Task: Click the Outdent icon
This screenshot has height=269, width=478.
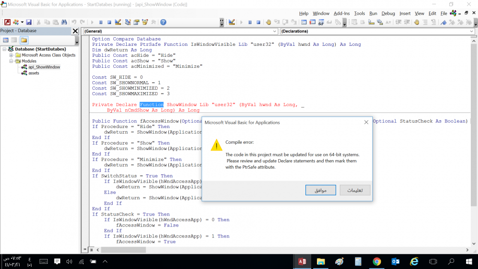Action: coord(407,22)
